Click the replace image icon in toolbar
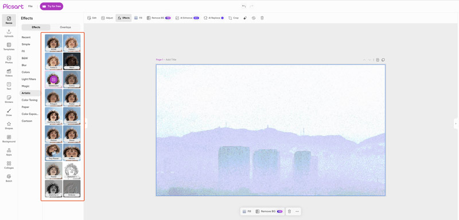 254,18
